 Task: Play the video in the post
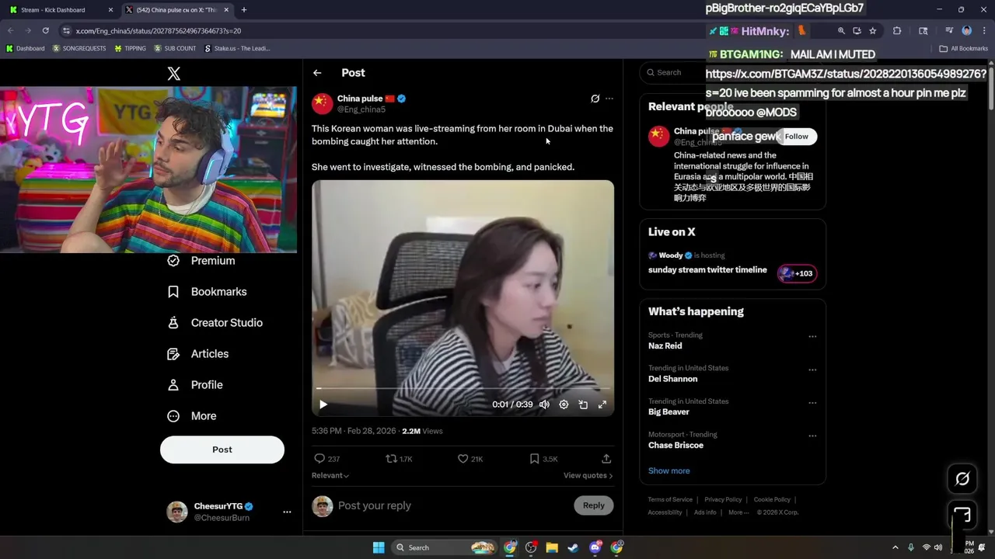[323, 404]
